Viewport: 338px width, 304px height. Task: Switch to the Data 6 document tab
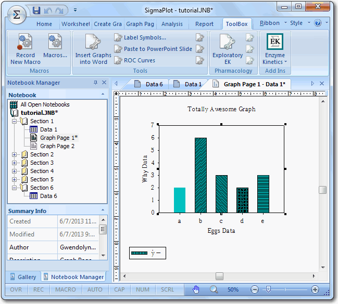point(148,84)
